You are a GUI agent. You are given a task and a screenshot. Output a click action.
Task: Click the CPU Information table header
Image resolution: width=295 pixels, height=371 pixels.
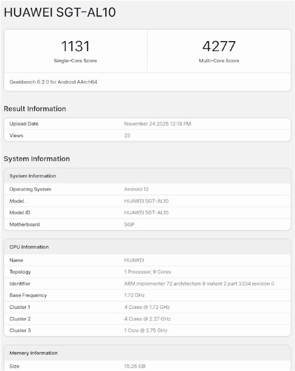tap(147, 247)
